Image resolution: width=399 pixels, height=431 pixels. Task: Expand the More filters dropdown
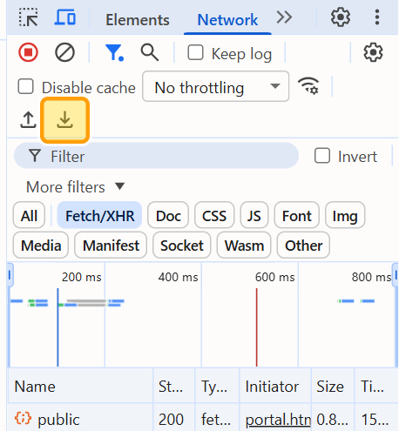click(76, 186)
